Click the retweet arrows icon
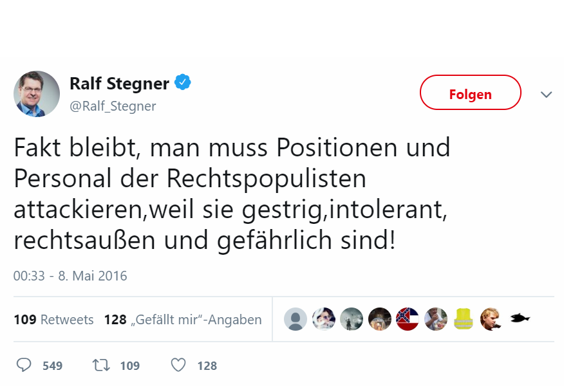 [101, 365]
